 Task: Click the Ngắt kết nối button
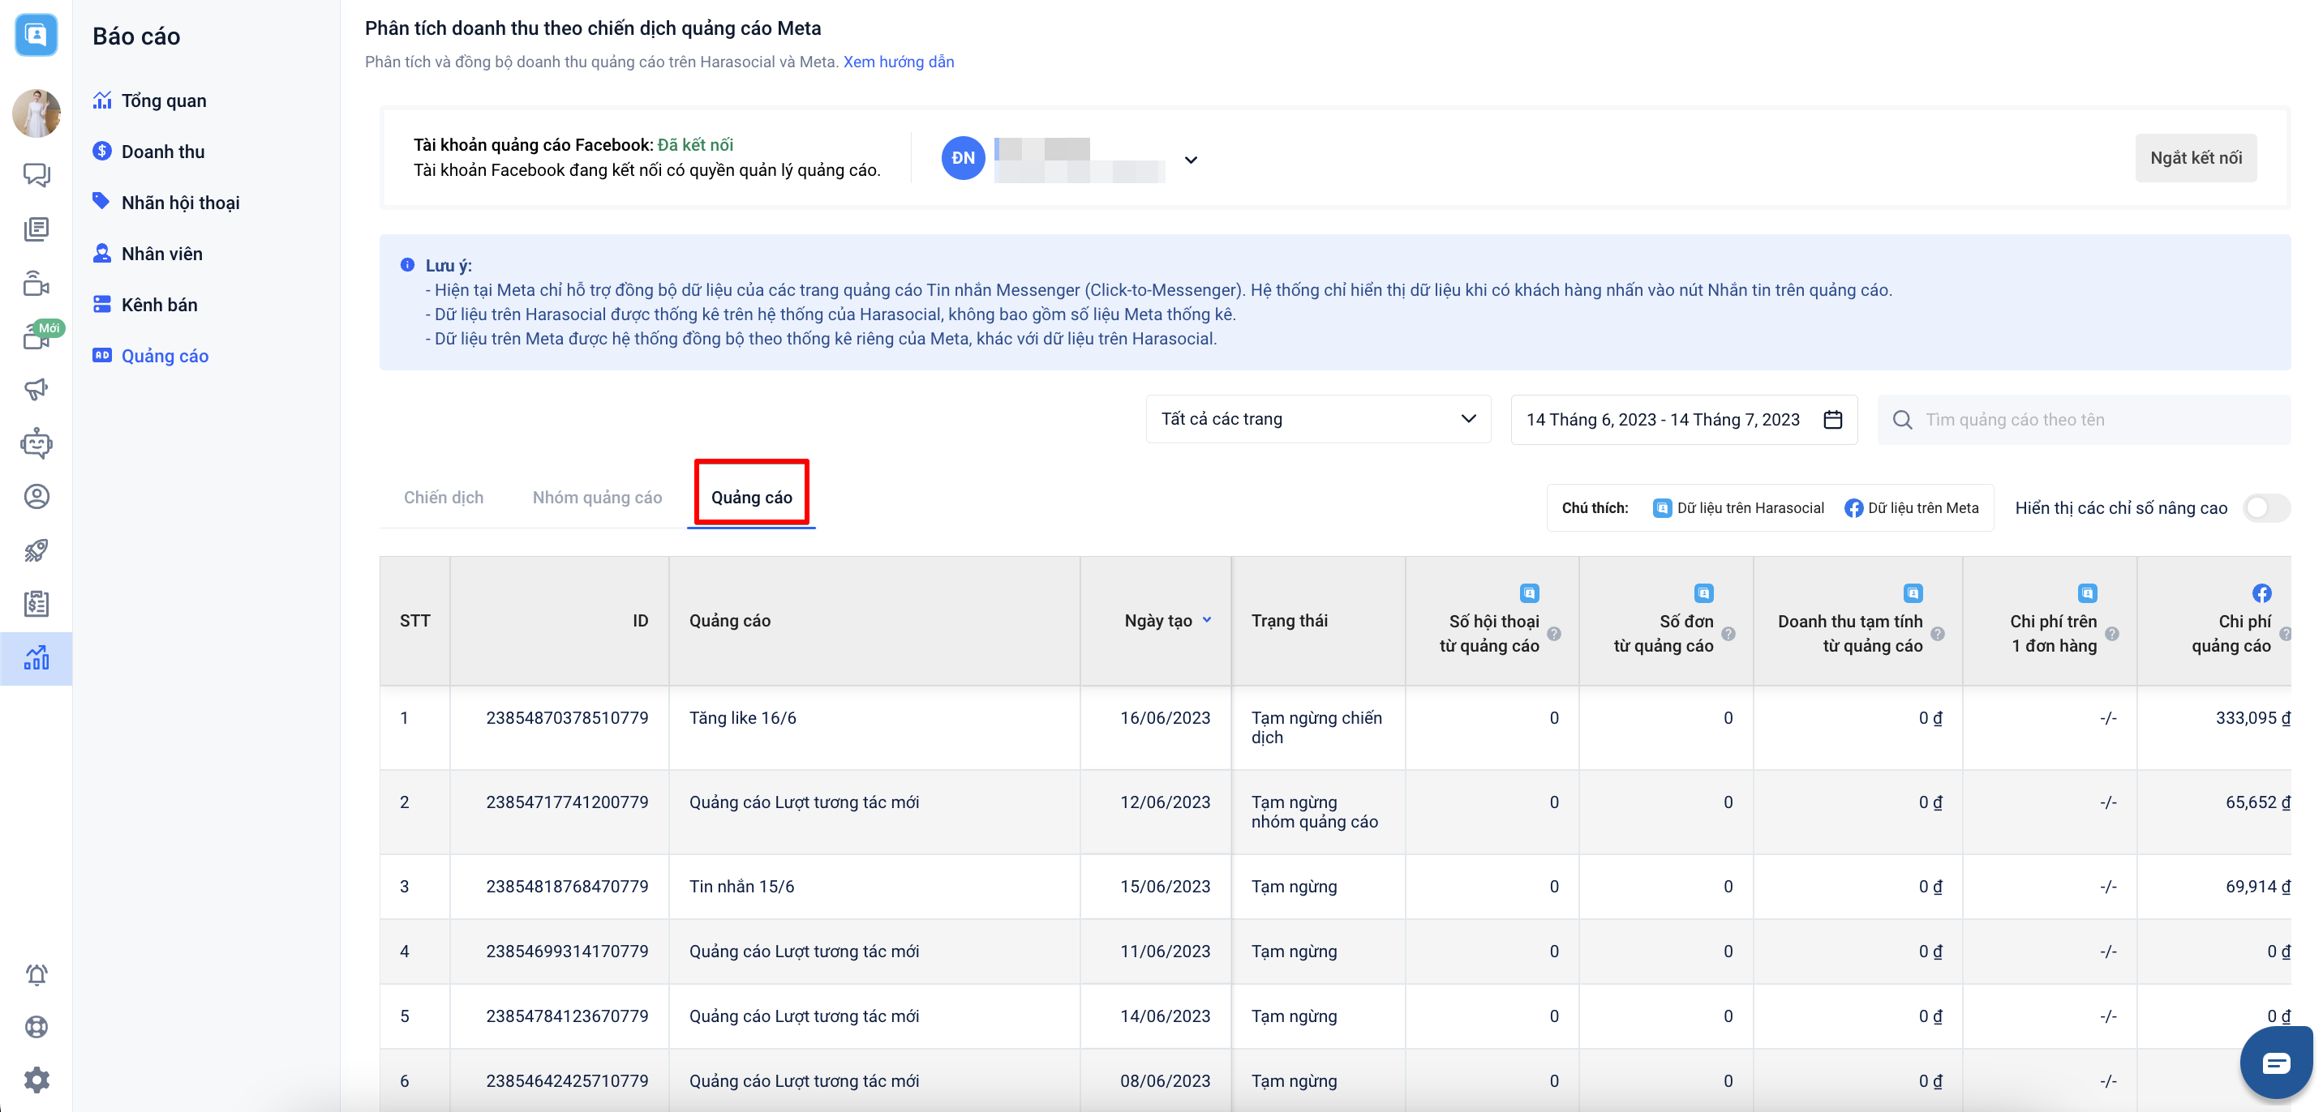pyautogui.click(x=2195, y=158)
